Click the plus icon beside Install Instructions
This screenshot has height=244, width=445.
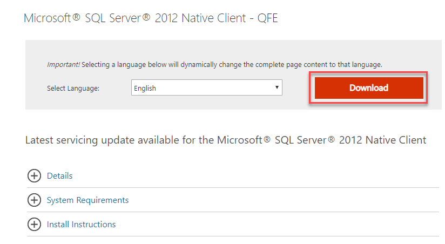point(34,225)
